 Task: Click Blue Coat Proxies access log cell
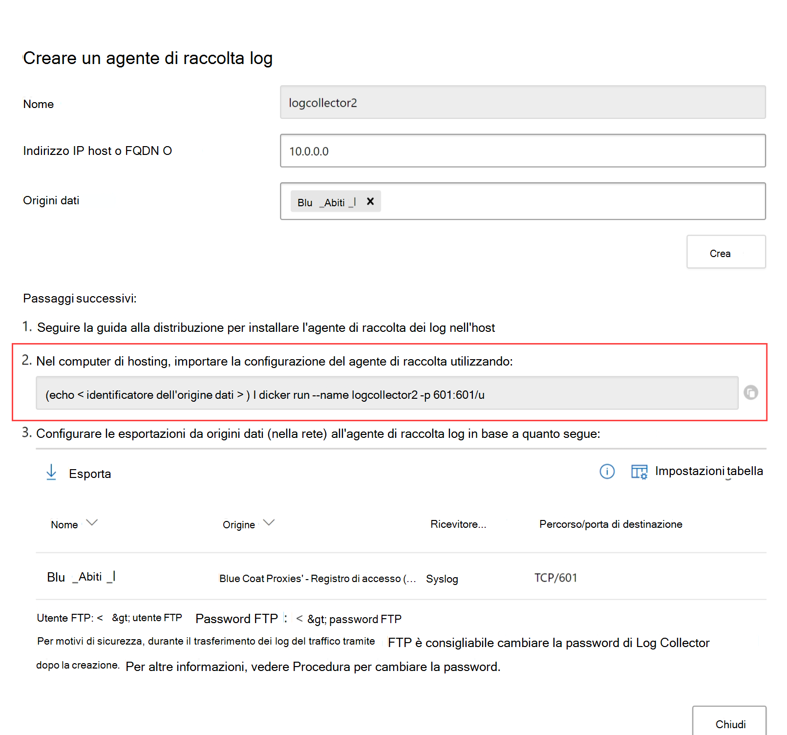318,578
